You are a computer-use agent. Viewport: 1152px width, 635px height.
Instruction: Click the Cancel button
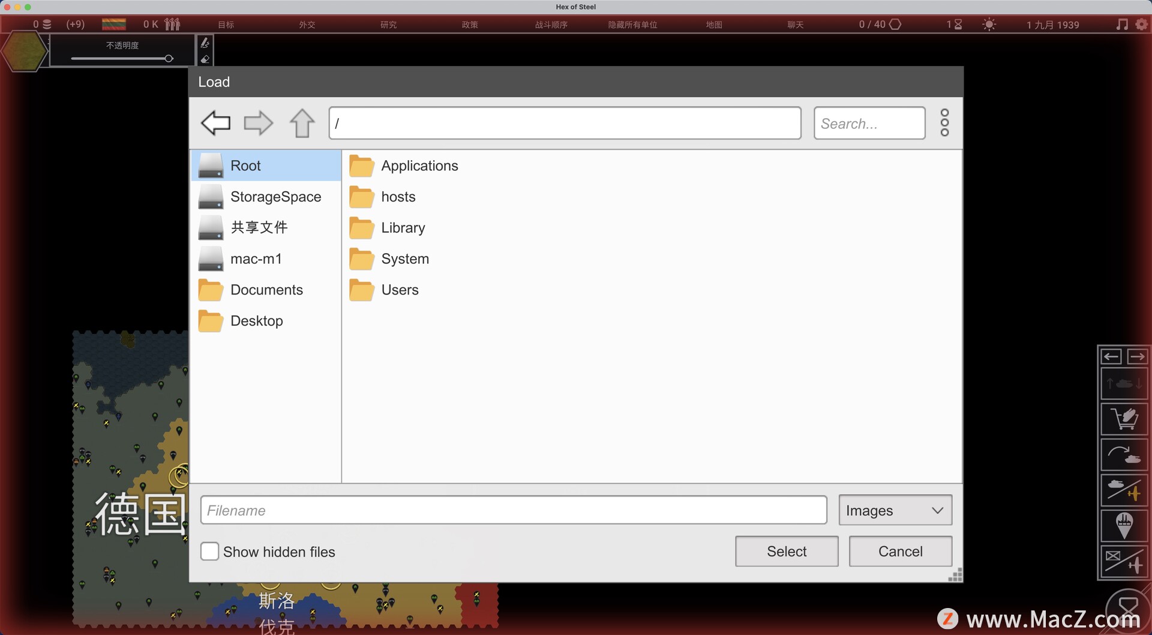tap(900, 551)
